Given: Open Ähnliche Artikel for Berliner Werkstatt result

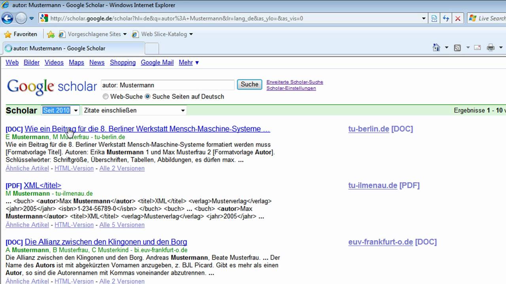Looking at the screenshot, I should (27, 168).
